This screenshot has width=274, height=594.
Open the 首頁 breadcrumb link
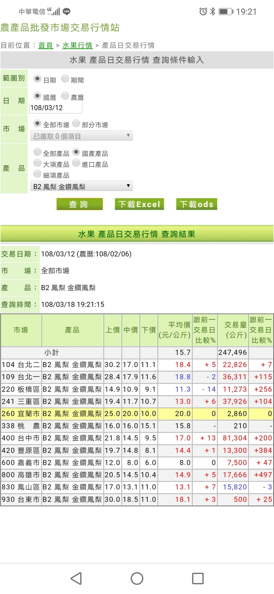46,45
